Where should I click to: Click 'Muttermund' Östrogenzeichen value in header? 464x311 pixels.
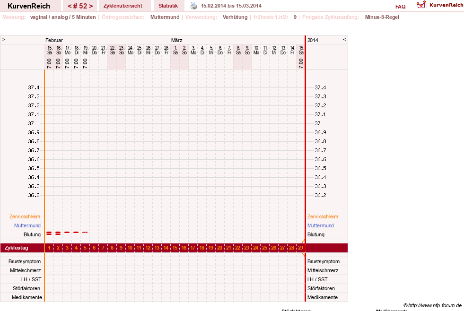pyautogui.click(x=165, y=17)
